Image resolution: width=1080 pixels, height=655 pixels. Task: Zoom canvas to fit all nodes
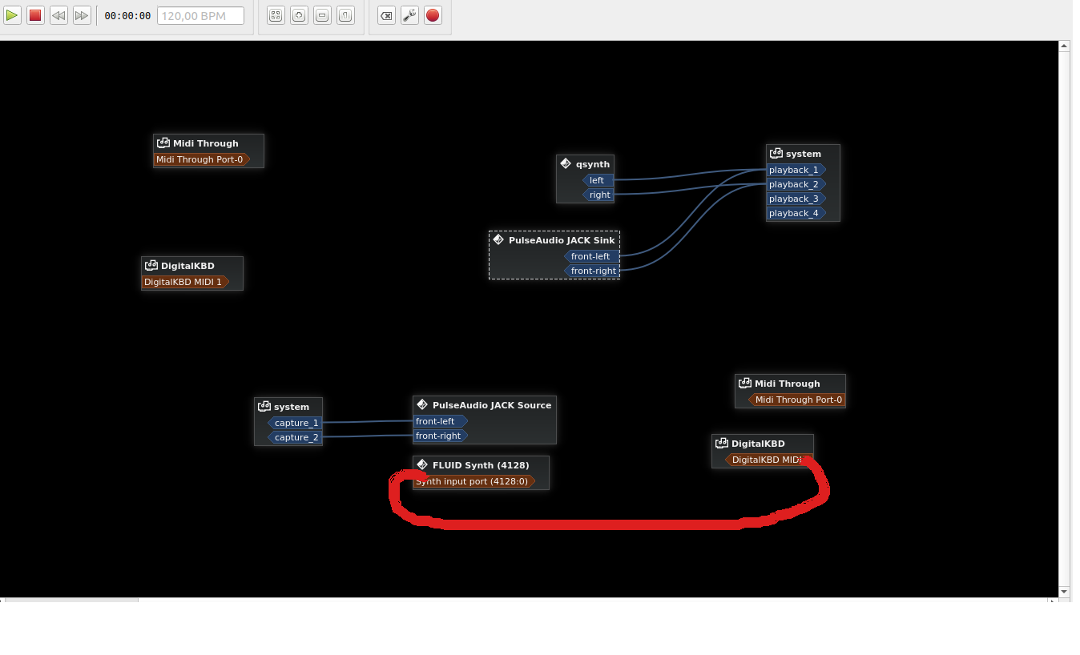coord(276,15)
